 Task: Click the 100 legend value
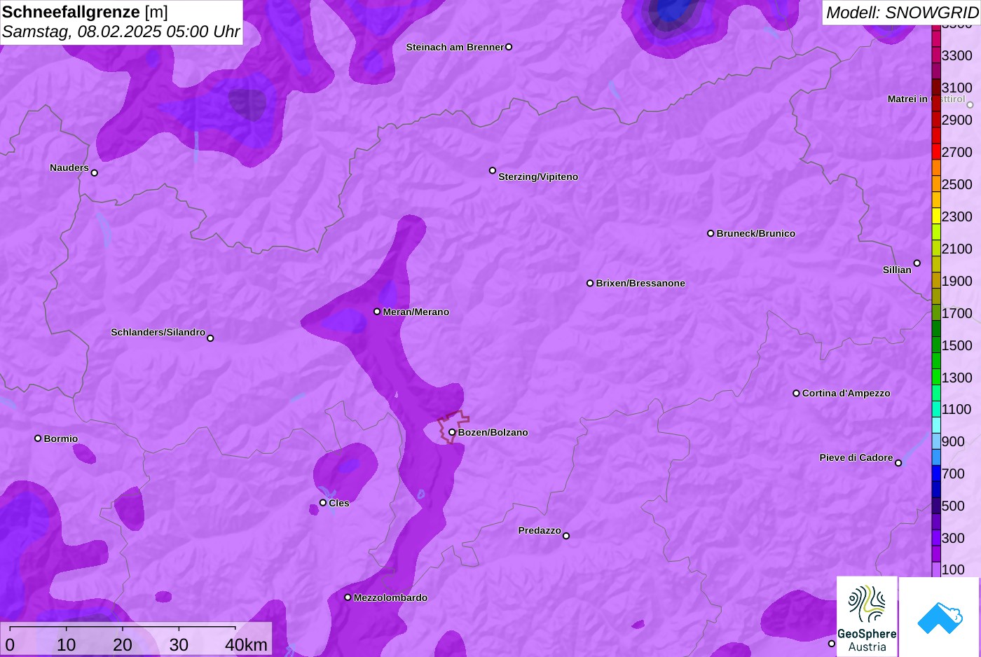(953, 569)
